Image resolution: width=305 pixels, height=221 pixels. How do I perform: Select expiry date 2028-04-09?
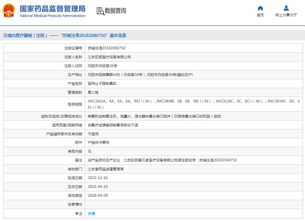98,196
